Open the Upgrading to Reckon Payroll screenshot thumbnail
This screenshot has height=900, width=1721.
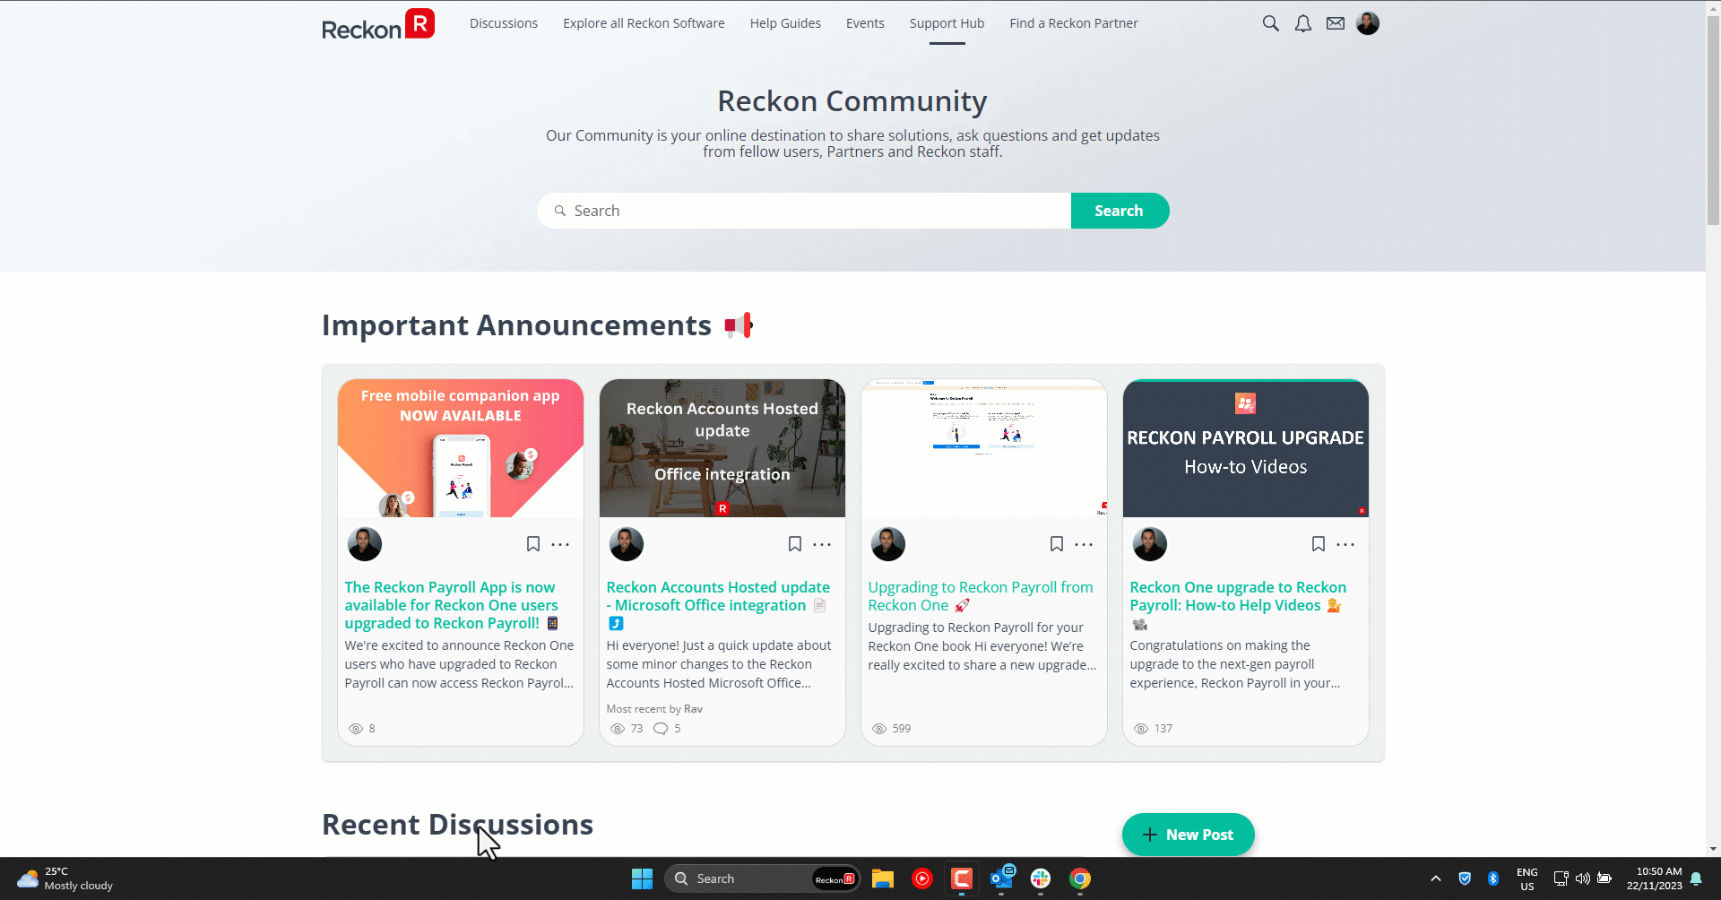[x=984, y=448]
